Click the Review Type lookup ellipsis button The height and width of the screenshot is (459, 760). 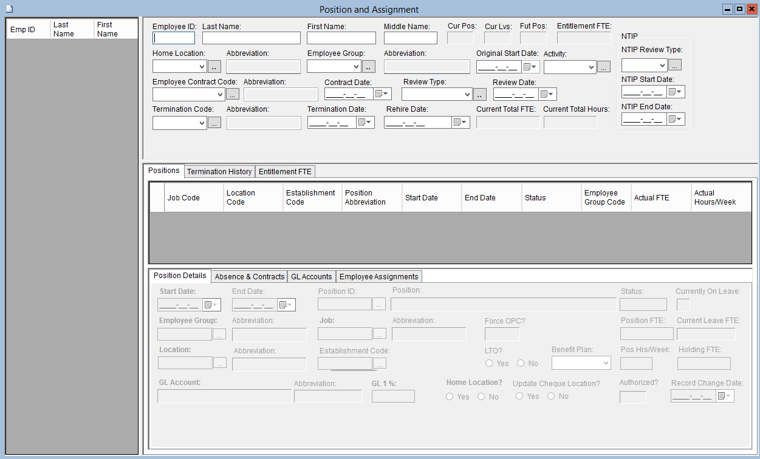[x=480, y=94]
